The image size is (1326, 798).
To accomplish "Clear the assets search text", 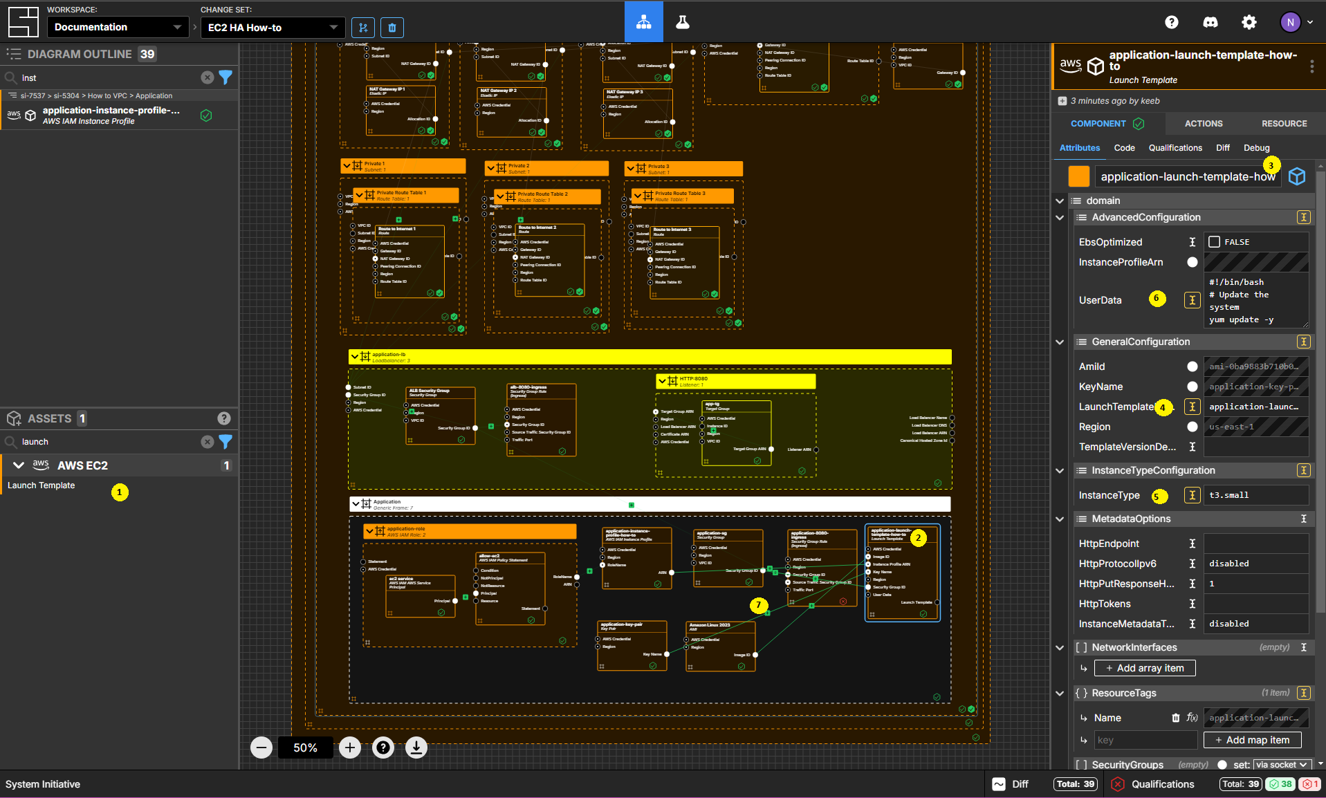I will 207,441.
